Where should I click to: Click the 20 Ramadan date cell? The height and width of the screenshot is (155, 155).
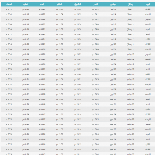[130, 104]
